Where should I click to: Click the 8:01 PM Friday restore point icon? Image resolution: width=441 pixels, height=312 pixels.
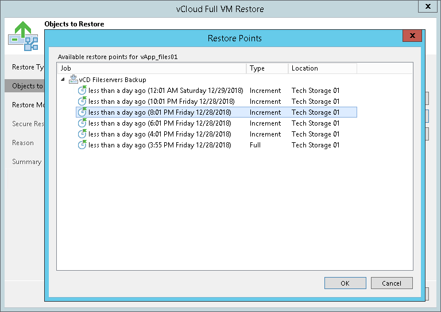pyautogui.click(x=82, y=112)
